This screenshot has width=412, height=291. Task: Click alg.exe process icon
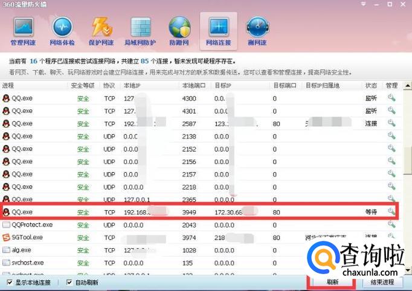pos(6,250)
